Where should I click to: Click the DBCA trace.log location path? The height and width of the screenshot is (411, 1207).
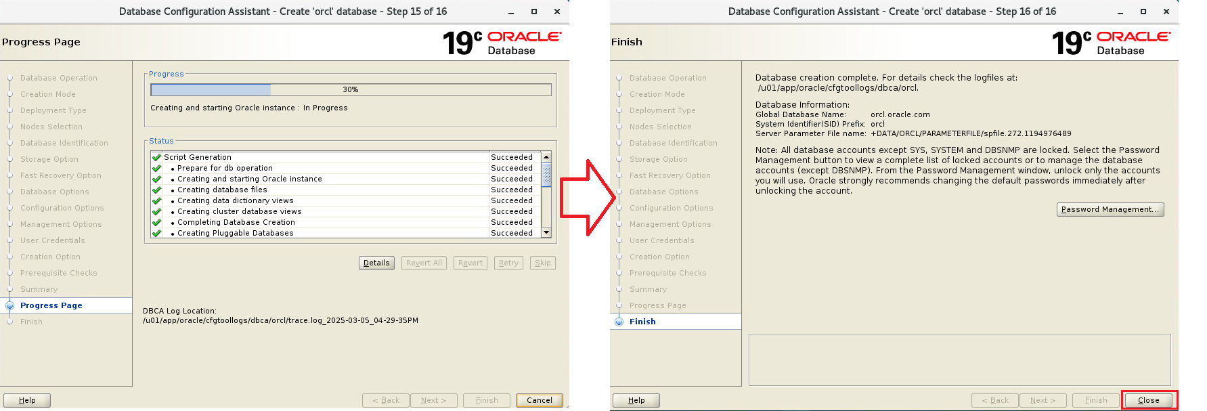pyautogui.click(x=280, y=320)
